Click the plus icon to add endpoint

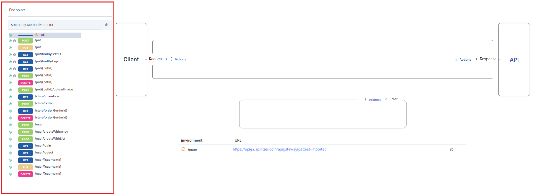coord(110,10)
